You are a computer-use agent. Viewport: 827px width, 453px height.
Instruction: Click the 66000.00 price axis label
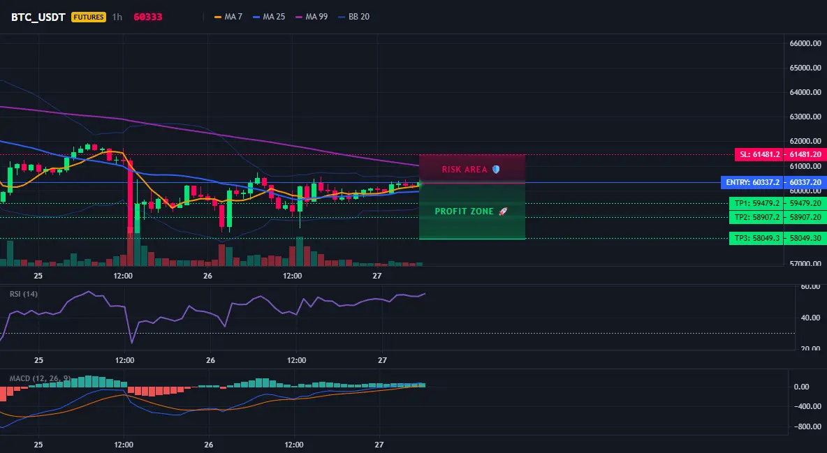point(805,43)
